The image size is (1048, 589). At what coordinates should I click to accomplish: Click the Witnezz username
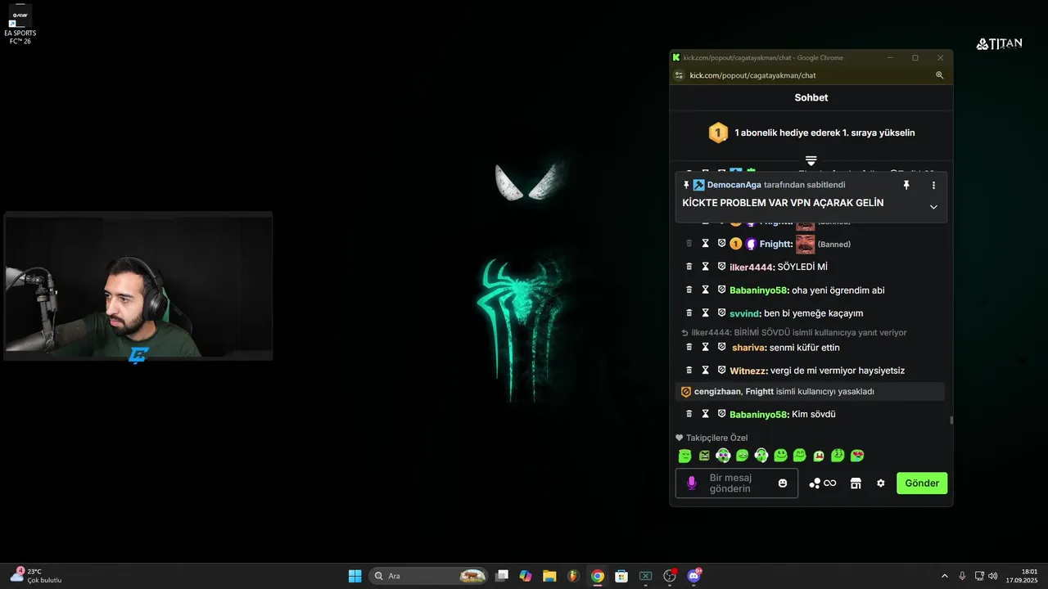click(748, 371)
